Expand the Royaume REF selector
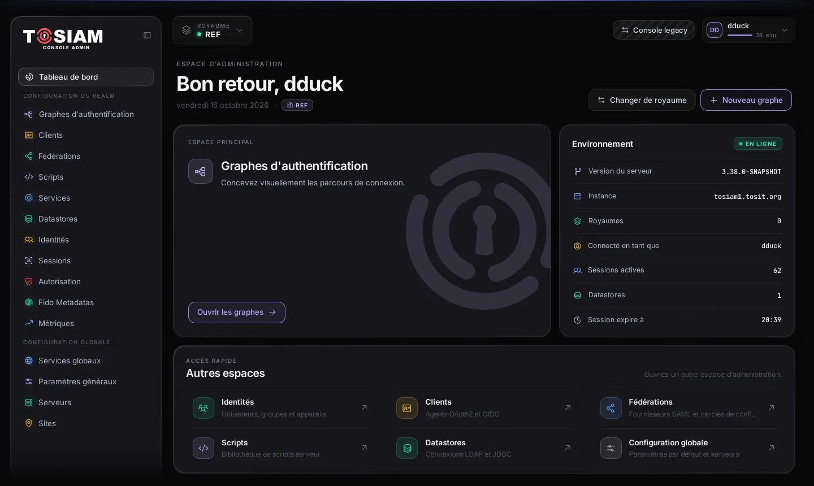This screenshot has height=486, width=814. [x=213, y=30]
